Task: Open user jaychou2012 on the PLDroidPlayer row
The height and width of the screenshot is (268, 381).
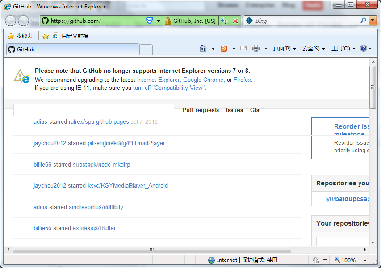Action: coord(50,143)
